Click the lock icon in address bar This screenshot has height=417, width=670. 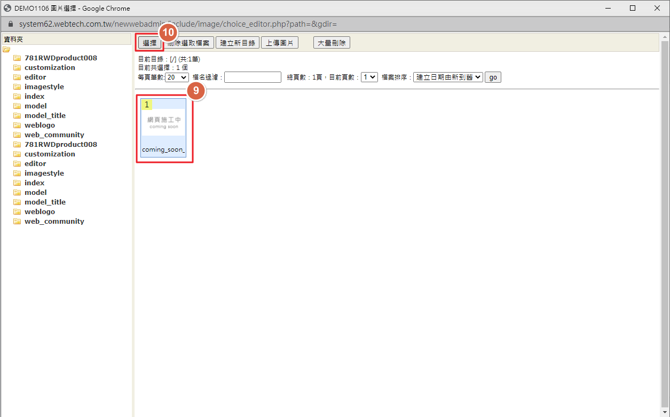point(10,25)
